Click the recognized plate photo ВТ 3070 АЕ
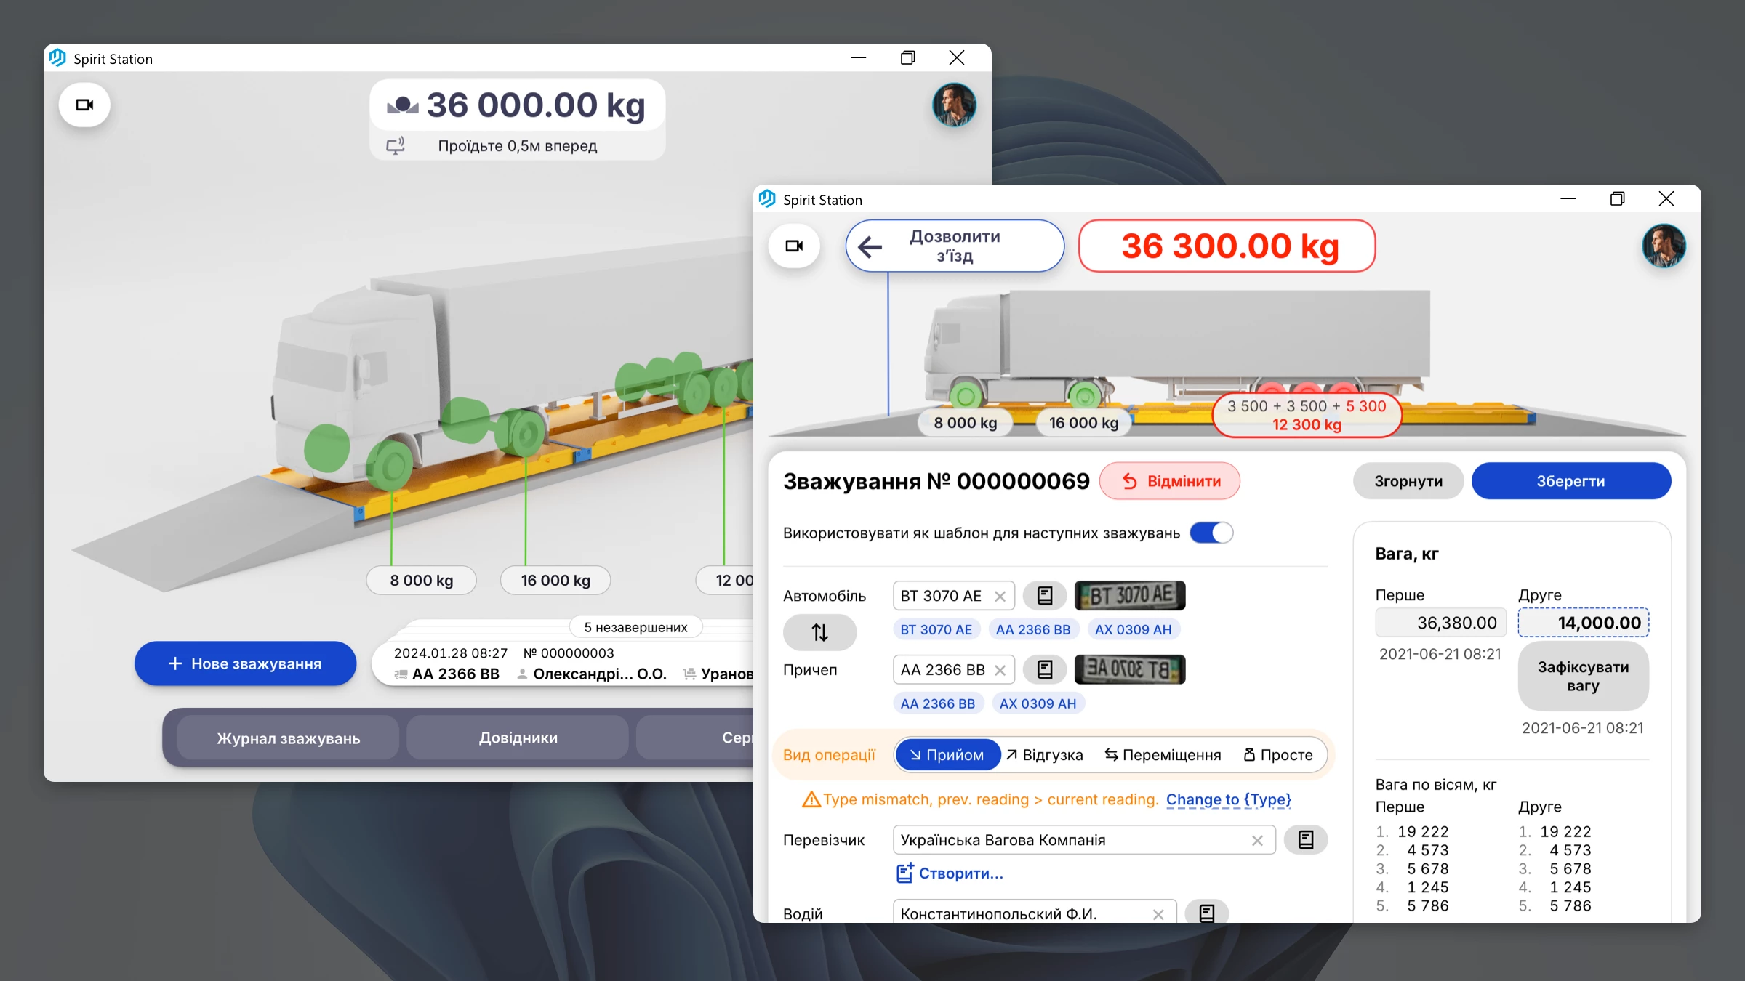 tap(1130, 595)
